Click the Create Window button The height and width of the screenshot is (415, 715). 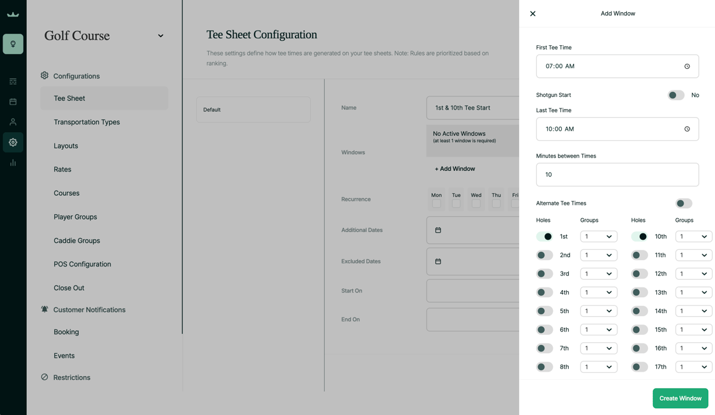click(x=680, y=398)
